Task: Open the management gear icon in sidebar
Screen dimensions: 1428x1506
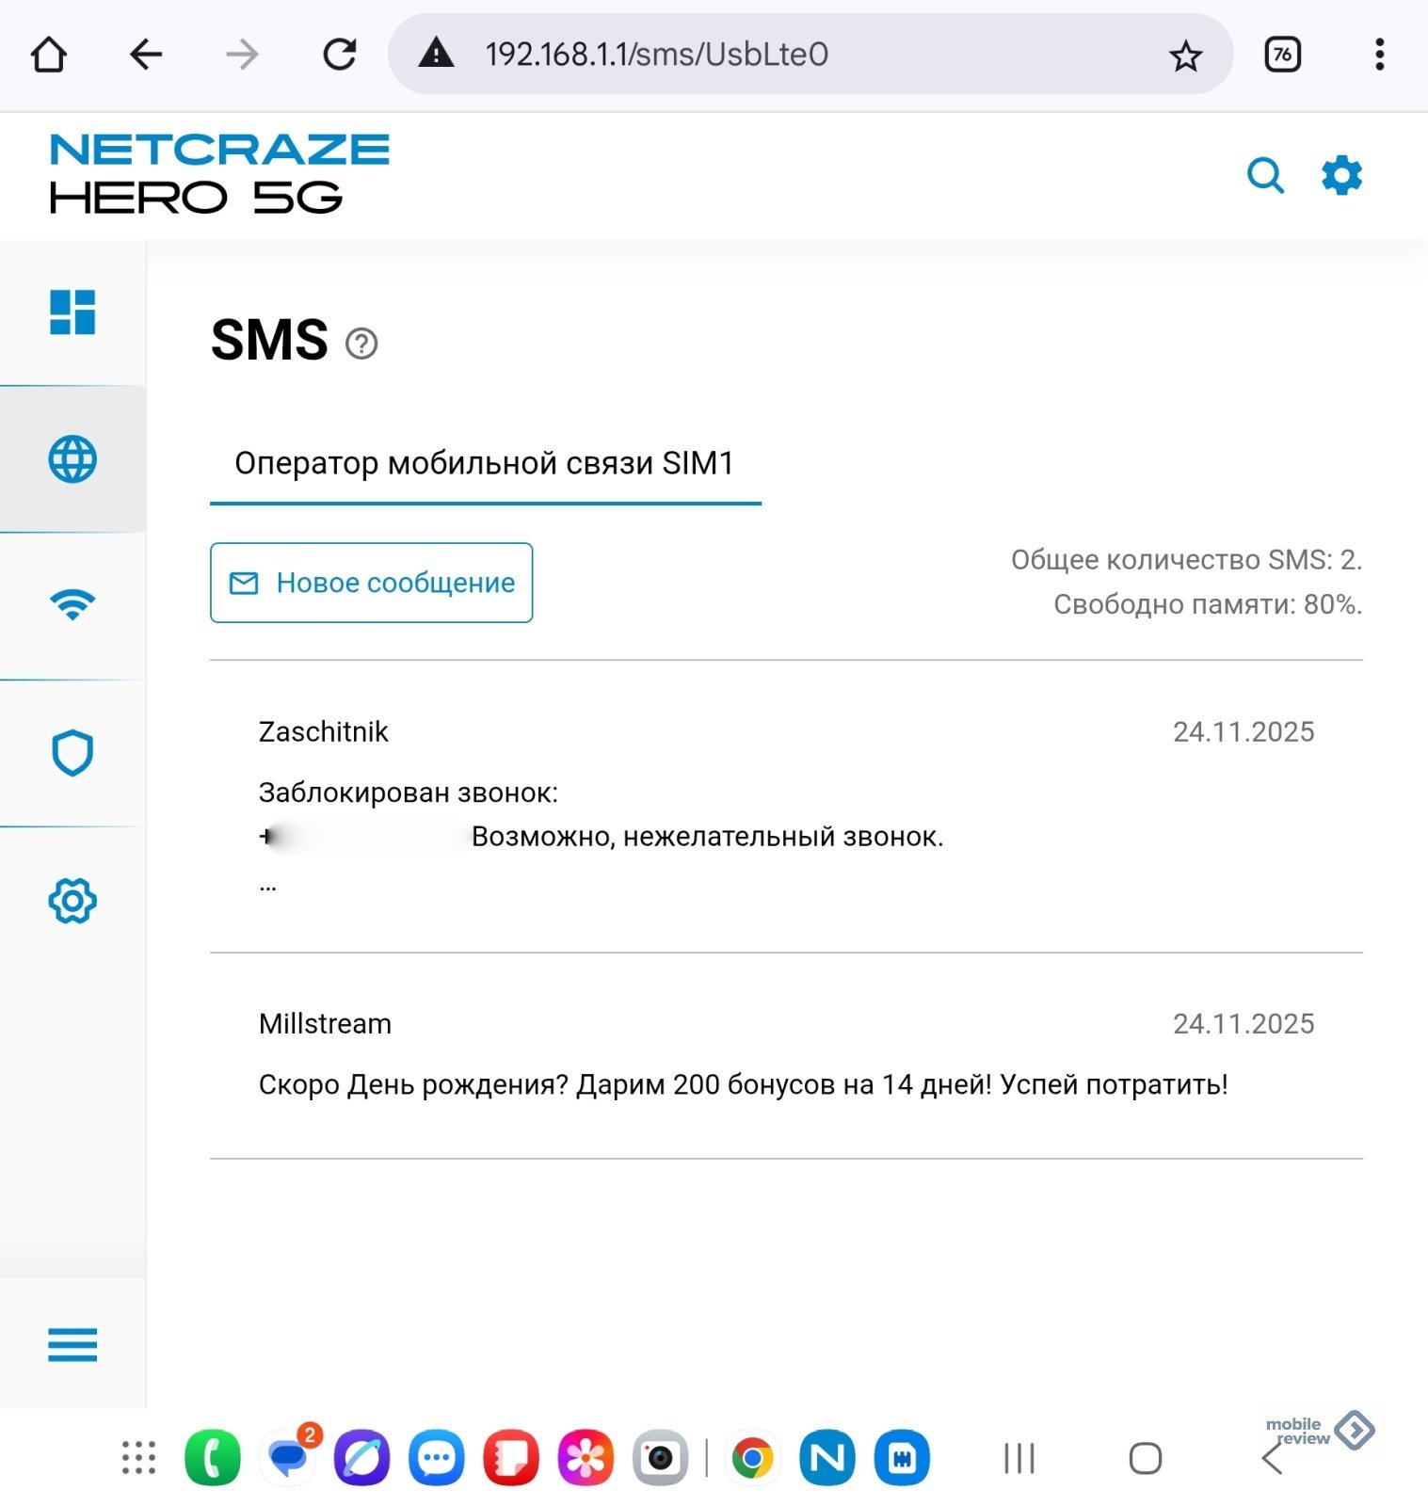Action: click(72, 901)
